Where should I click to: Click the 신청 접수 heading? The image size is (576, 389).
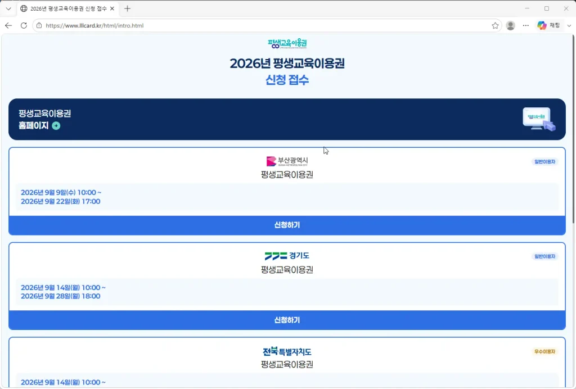coord(287,80)
